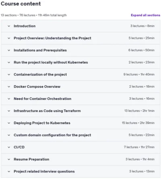Select Custom domain configuration section title
161x179 pixels.
(x=52, y=135)
